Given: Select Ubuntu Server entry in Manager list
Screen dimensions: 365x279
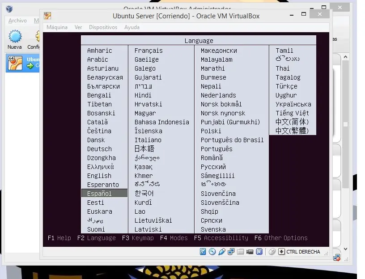Looking at the screenshot, I should click(x=22, y=63).
